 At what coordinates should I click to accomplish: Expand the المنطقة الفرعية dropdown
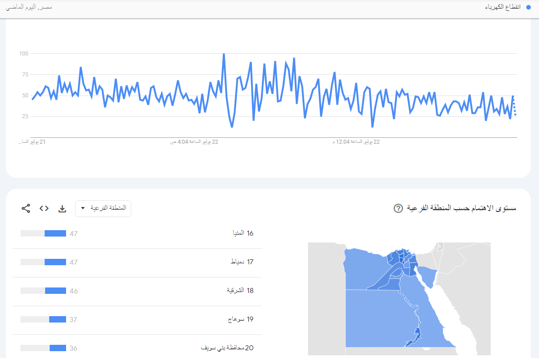[103, 208]
